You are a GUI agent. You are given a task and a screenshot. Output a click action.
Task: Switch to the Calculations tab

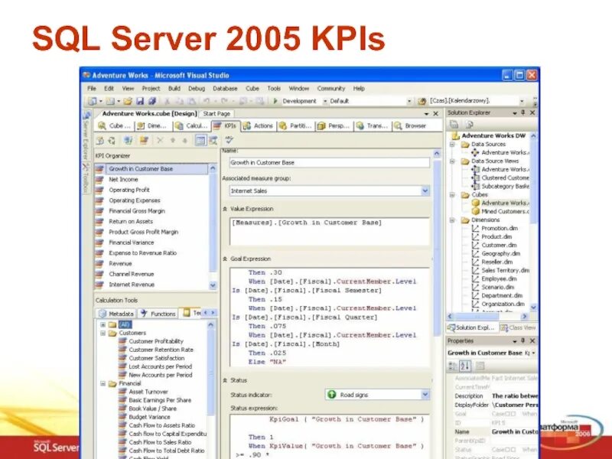click(x=192, y=125)
